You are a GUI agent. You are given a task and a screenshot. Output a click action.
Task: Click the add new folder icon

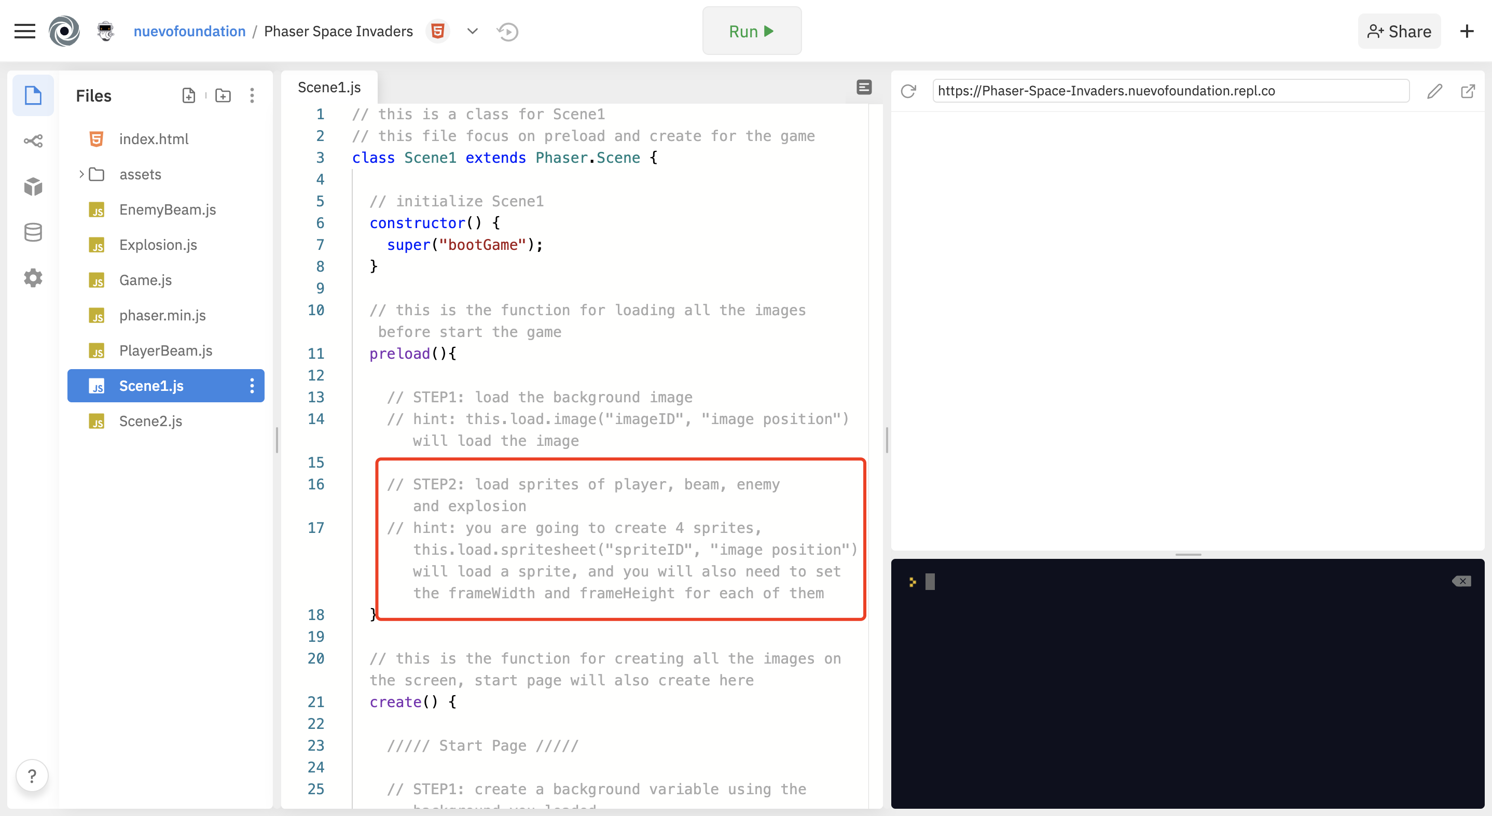click(223, 95)
